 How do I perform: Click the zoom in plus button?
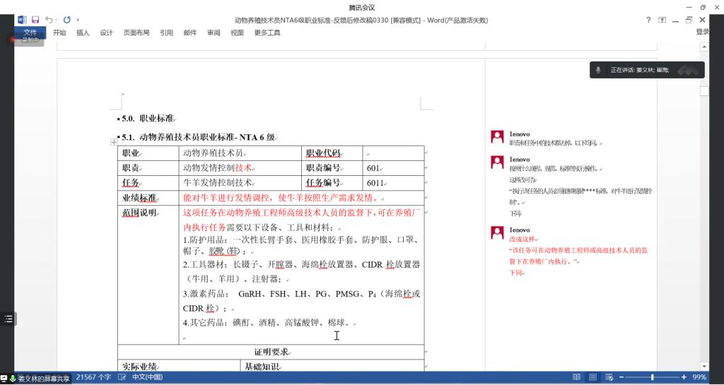[684, 377]
